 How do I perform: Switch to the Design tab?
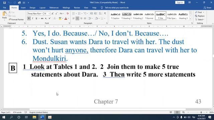click(32, 8)
